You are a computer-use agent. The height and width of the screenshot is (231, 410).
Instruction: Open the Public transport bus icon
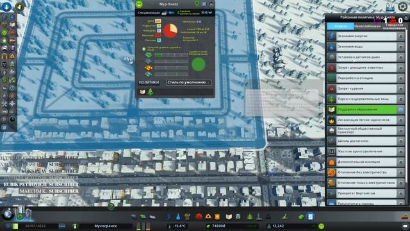tap(238, 217)
